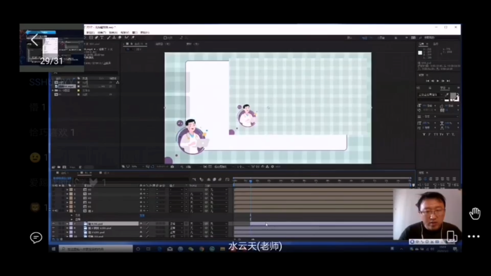491x276 pixels.
Task: Select the Brush tool
Action: pos(108,37)
